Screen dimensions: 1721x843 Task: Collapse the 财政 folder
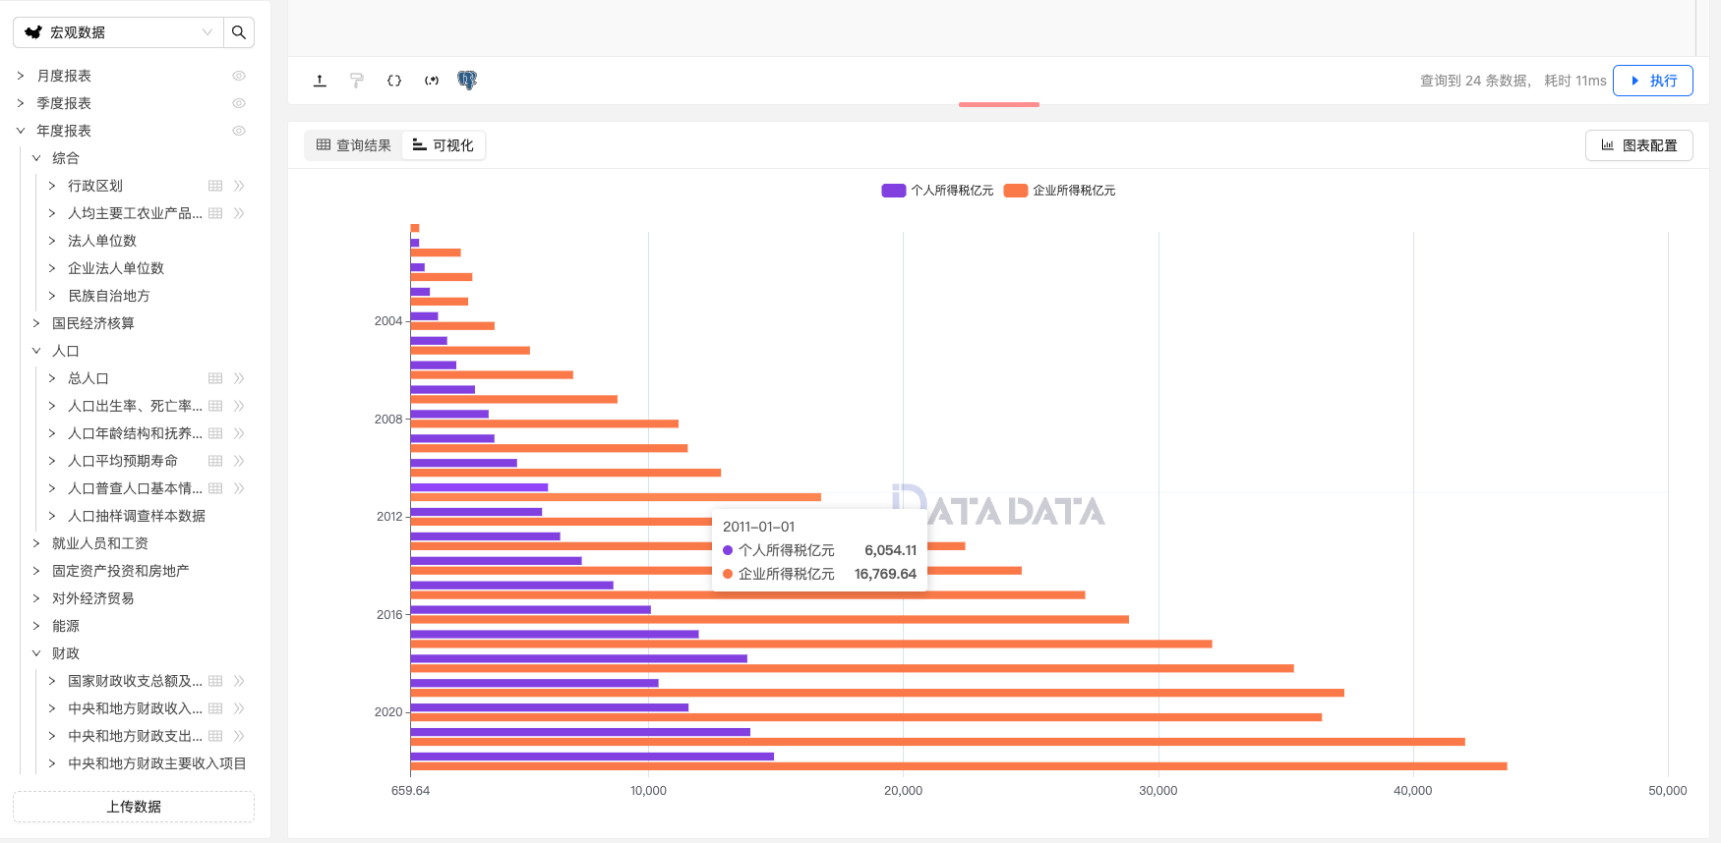[x=36, y=653]
